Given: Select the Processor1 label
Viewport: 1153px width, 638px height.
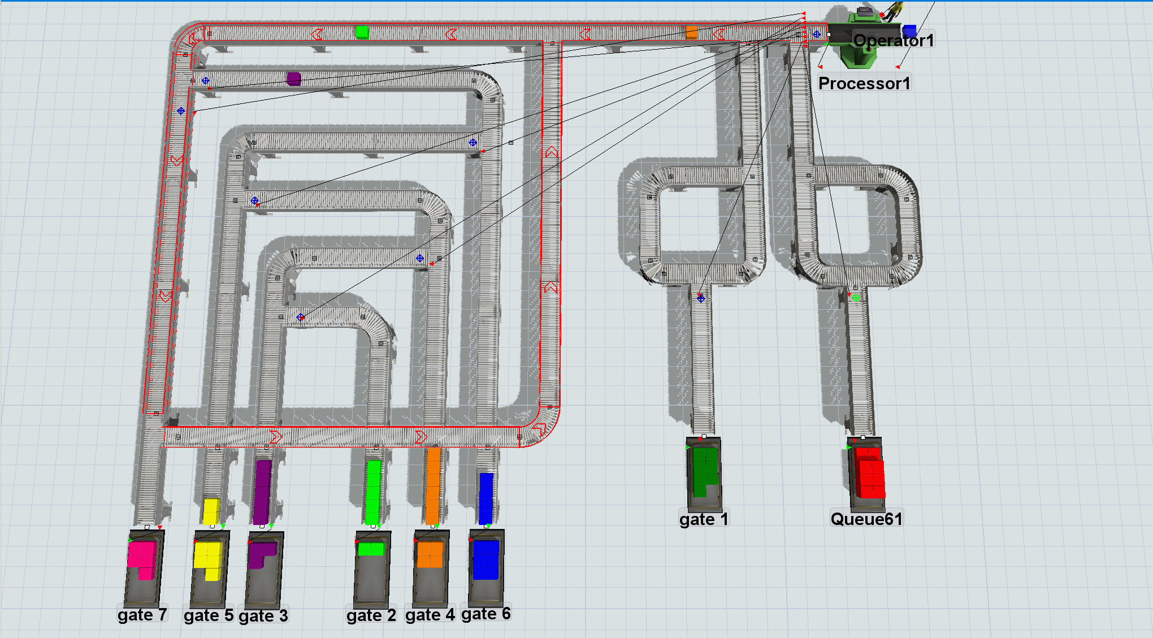Looking at the screenshot, I should click(x=864, y=84).
